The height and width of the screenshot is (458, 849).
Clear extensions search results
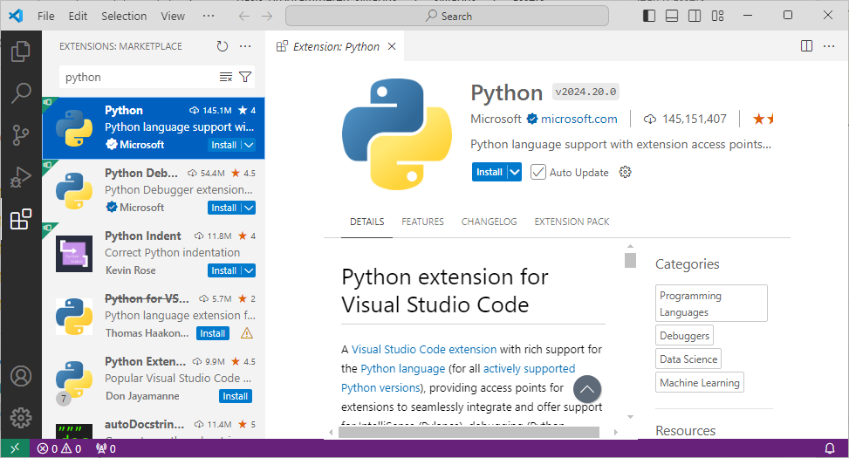coord(226,77)
